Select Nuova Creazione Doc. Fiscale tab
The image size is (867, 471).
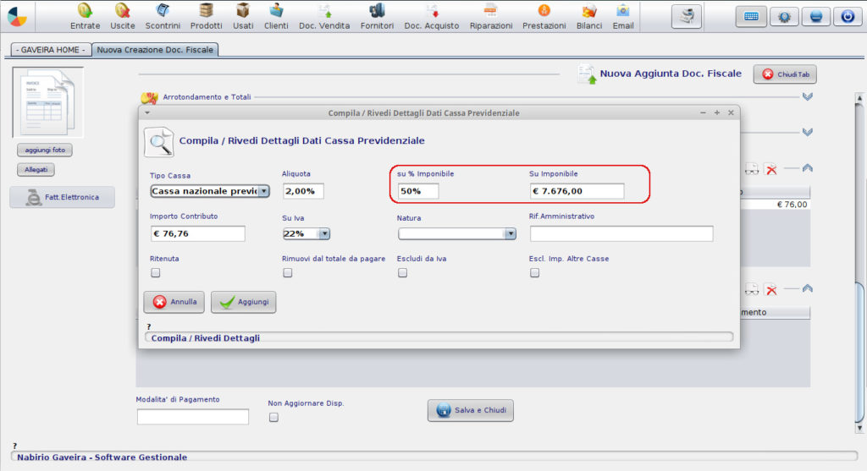click(x=155, y=50)
